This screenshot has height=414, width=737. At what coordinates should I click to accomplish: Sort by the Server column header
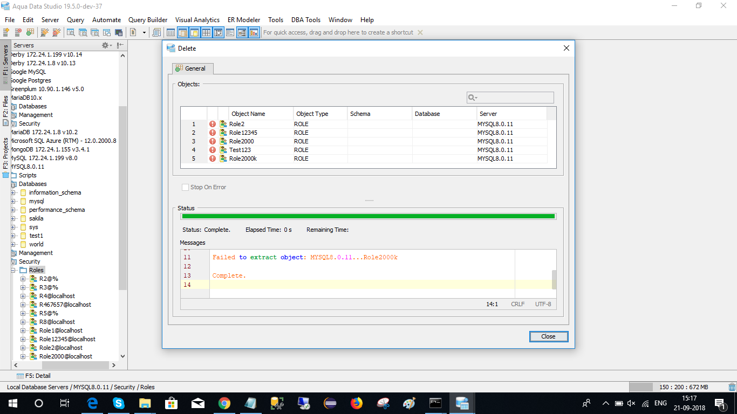(511, 114)
